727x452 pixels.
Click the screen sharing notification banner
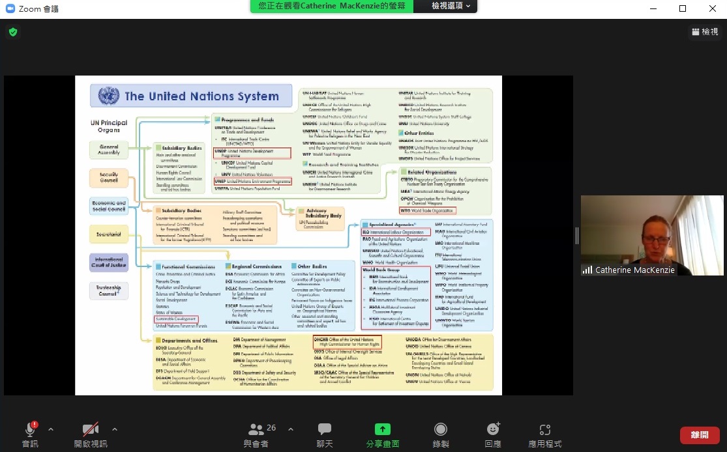[331, 6]
